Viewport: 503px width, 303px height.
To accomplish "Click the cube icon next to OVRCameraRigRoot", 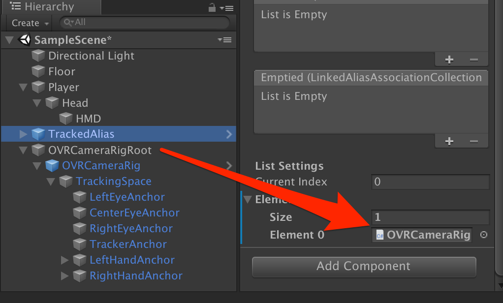I will tap(38, 150).
